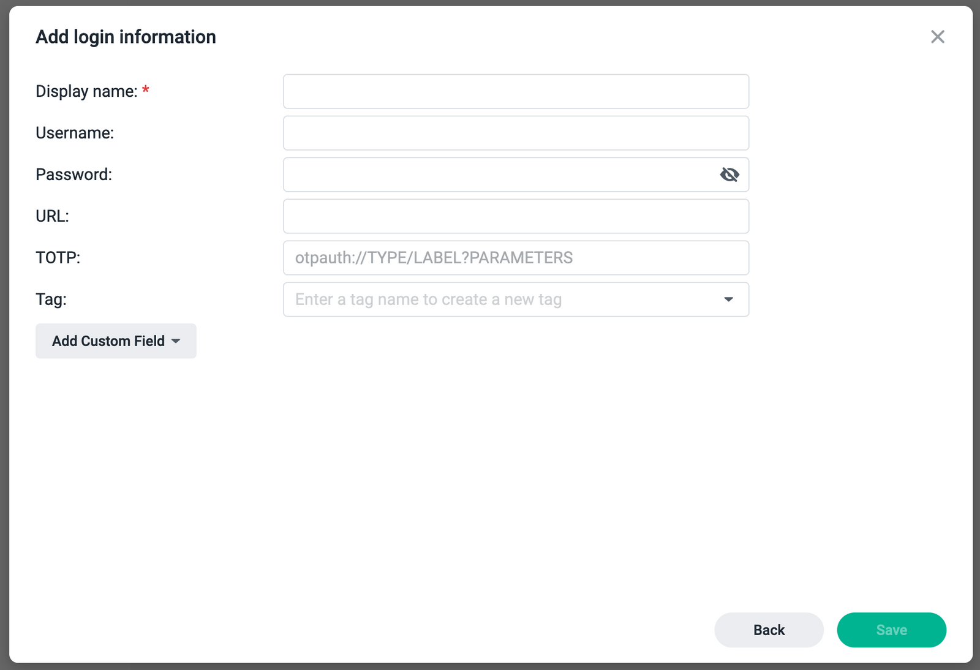Click into the Username text box
This screenshot has height=670, width=980.
click(x=516, y=133)
